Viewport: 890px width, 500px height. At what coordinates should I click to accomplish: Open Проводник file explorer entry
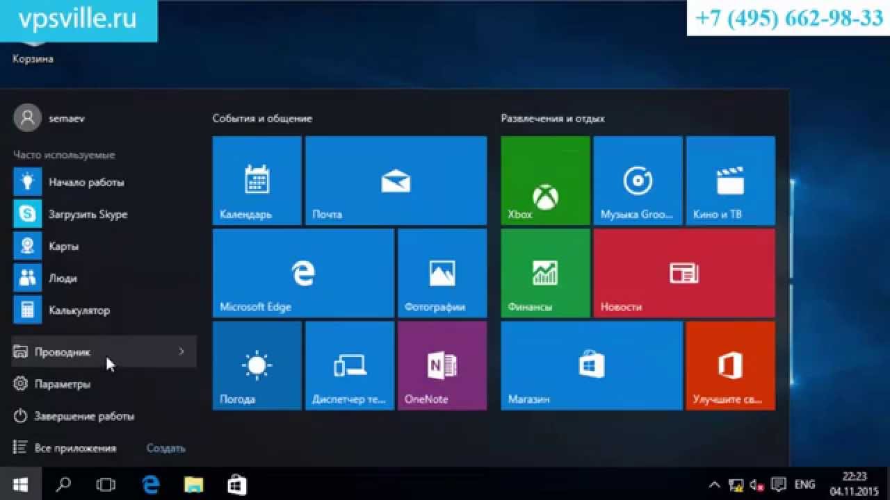click(104, 352)
